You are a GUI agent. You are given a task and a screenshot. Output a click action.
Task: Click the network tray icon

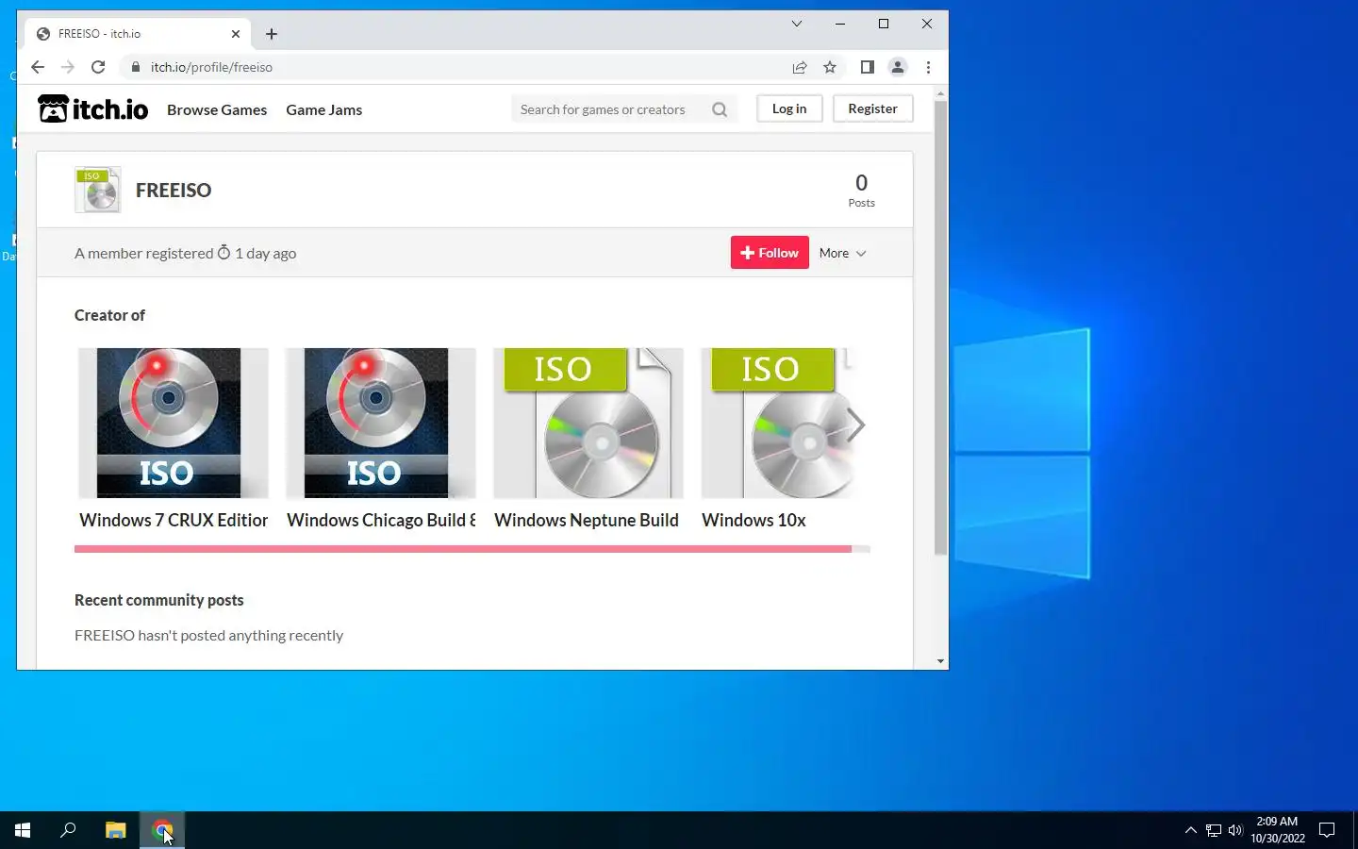1214,830
